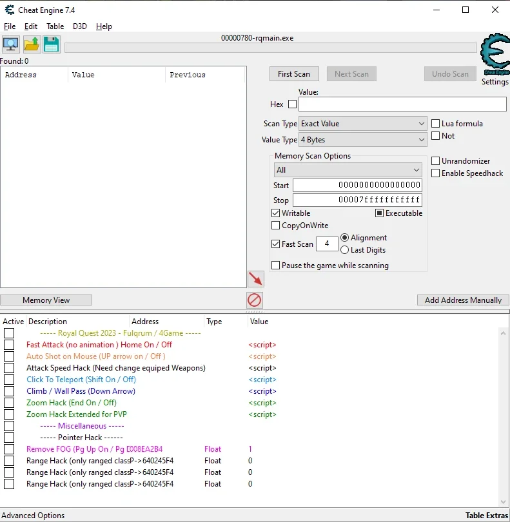Open the Help menu
The height and width of the screenshot is (522, 510).
[x=104, y=26]
